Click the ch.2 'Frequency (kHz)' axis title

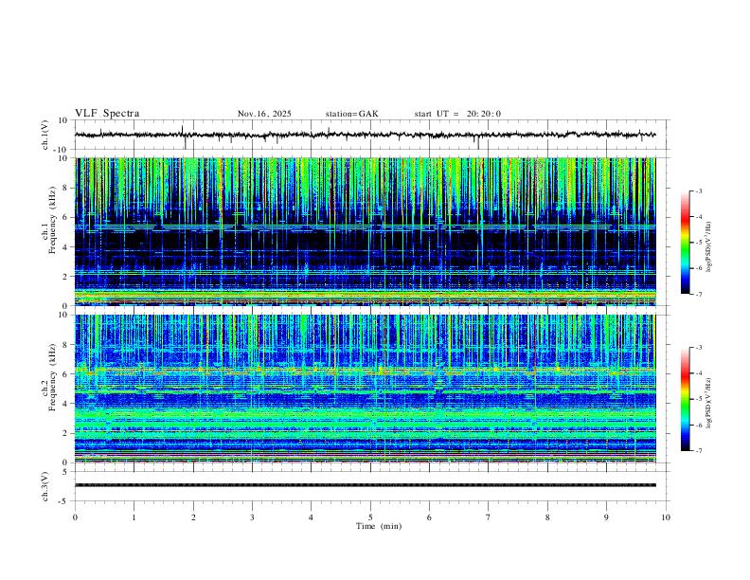click(52, 378)
